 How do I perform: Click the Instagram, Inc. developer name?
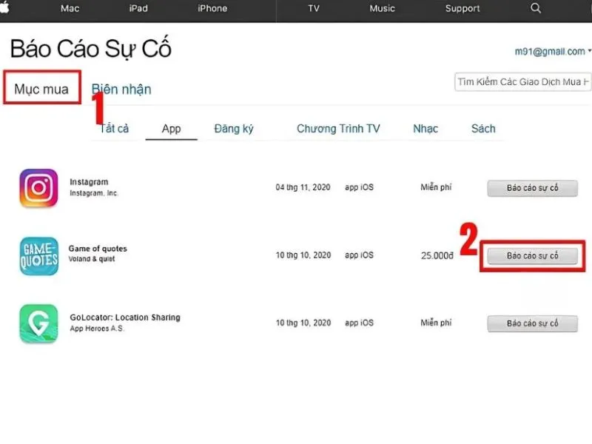point(94,193)
